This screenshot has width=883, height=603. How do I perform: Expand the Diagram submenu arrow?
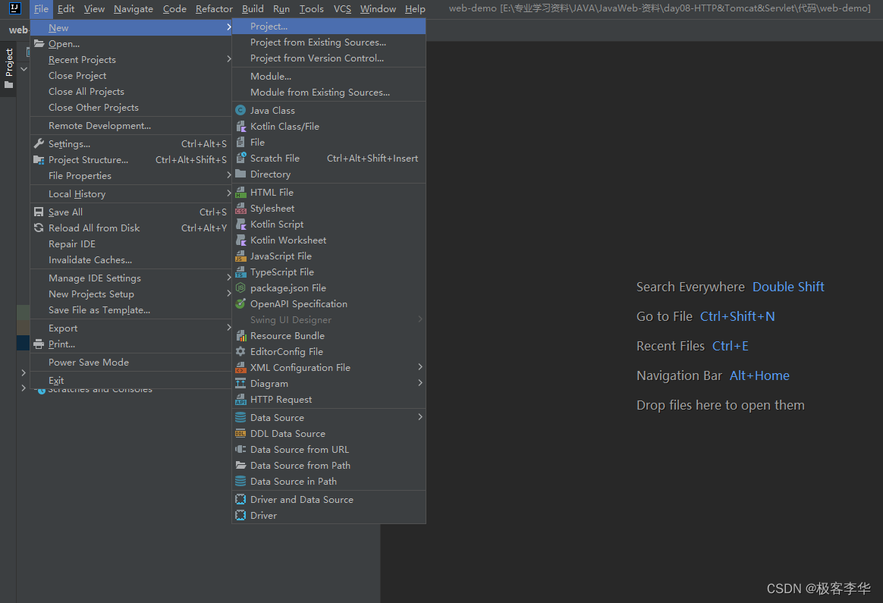pos(420,384)
